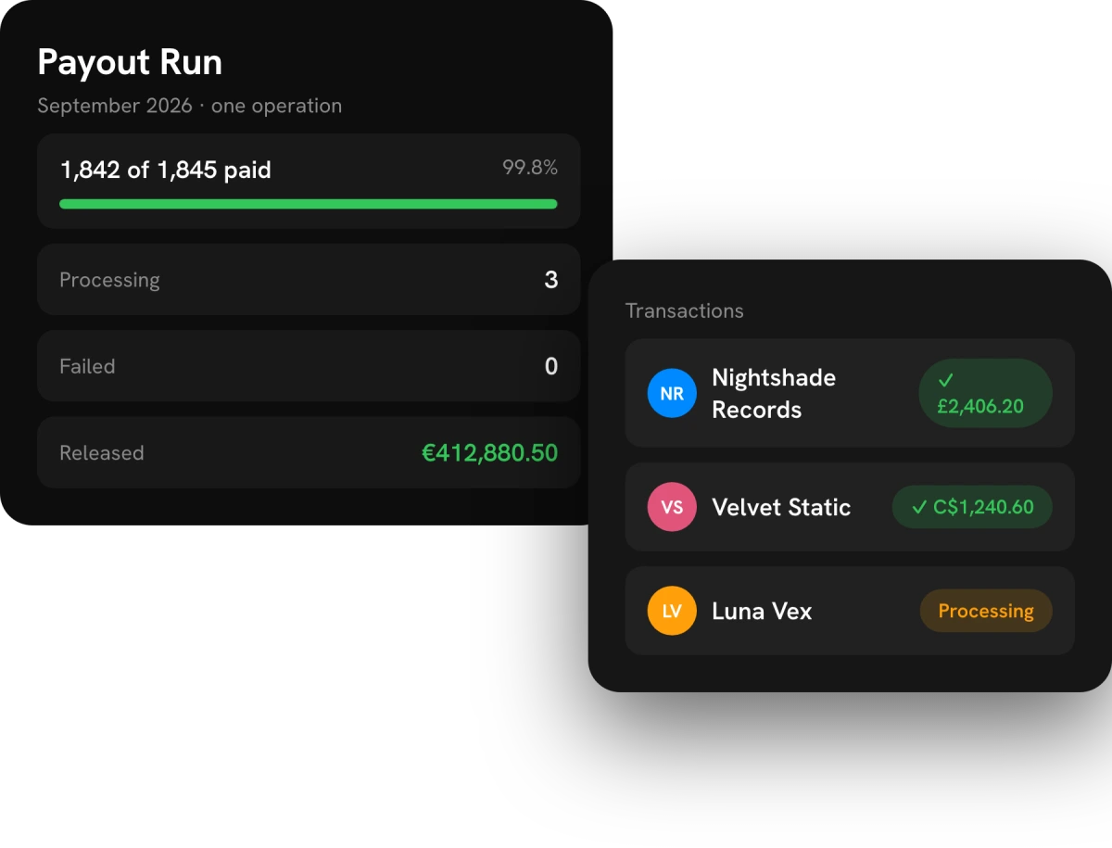Open the Nightshade Records transaction row
Image resolution: width=1112 pixels, height=848 pixels.
point(850,393)
